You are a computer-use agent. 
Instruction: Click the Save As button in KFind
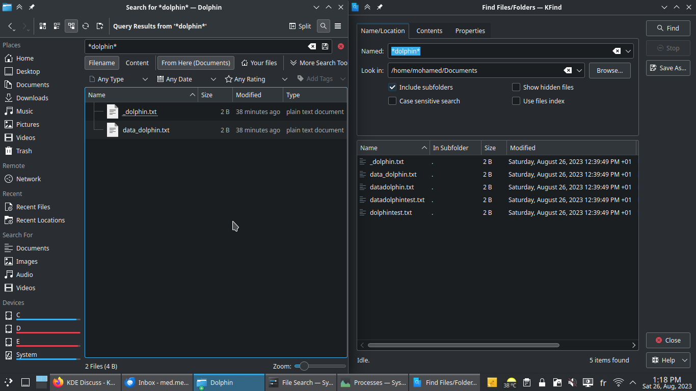click(668, 68)
